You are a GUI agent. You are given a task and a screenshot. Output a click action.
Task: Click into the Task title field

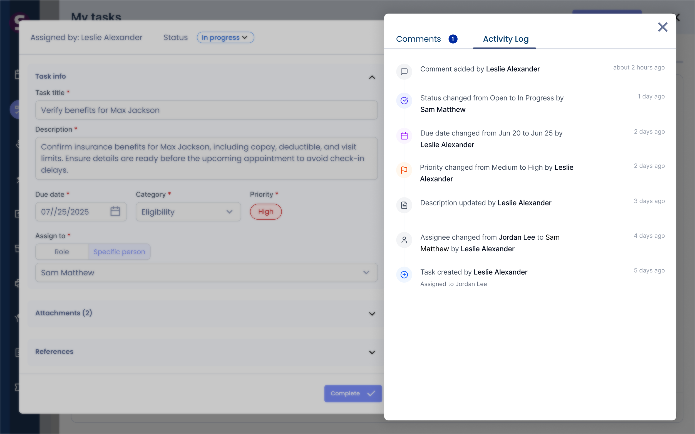pyautogui.click(x=206, y=110)
